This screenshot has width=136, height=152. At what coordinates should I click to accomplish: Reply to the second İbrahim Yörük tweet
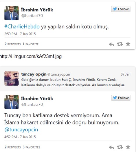[x=111, y=147]
